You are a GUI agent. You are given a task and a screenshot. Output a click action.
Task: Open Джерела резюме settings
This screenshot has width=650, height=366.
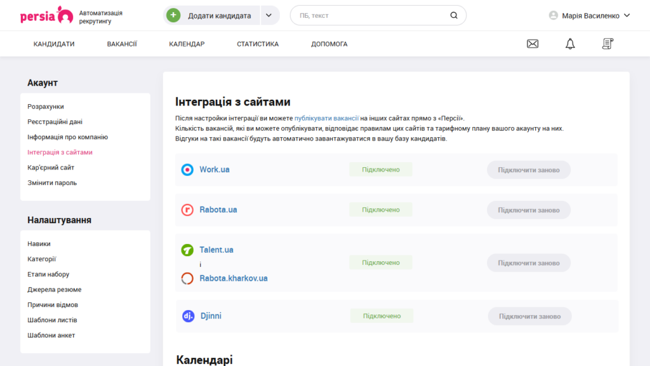pyautogui.click(x=55, y=290)
